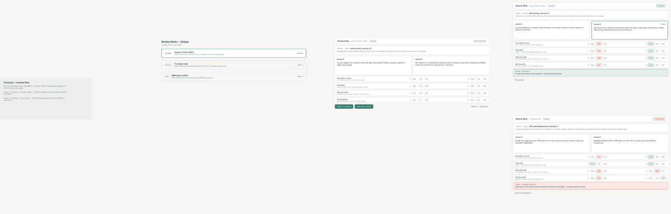Screen dimensions: 671x214
Task: VPN frame: click Answer B GlobalConnect card
Action: (x=629, y=143)
